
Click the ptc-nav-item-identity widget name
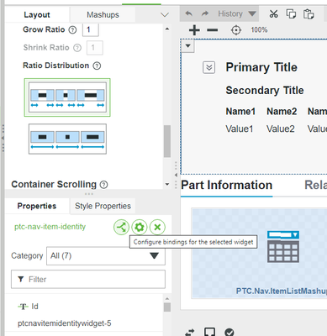point(50,227)
